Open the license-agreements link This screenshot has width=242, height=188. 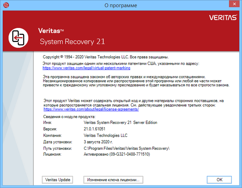(92, 109)
